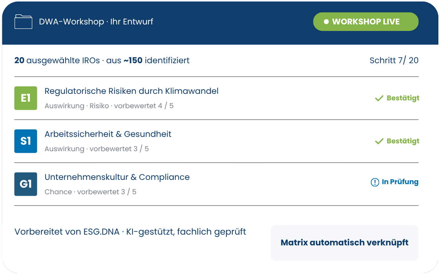441x277 pixels.
Task: Click the folder icon in header
Action: [x=23, y=22]
